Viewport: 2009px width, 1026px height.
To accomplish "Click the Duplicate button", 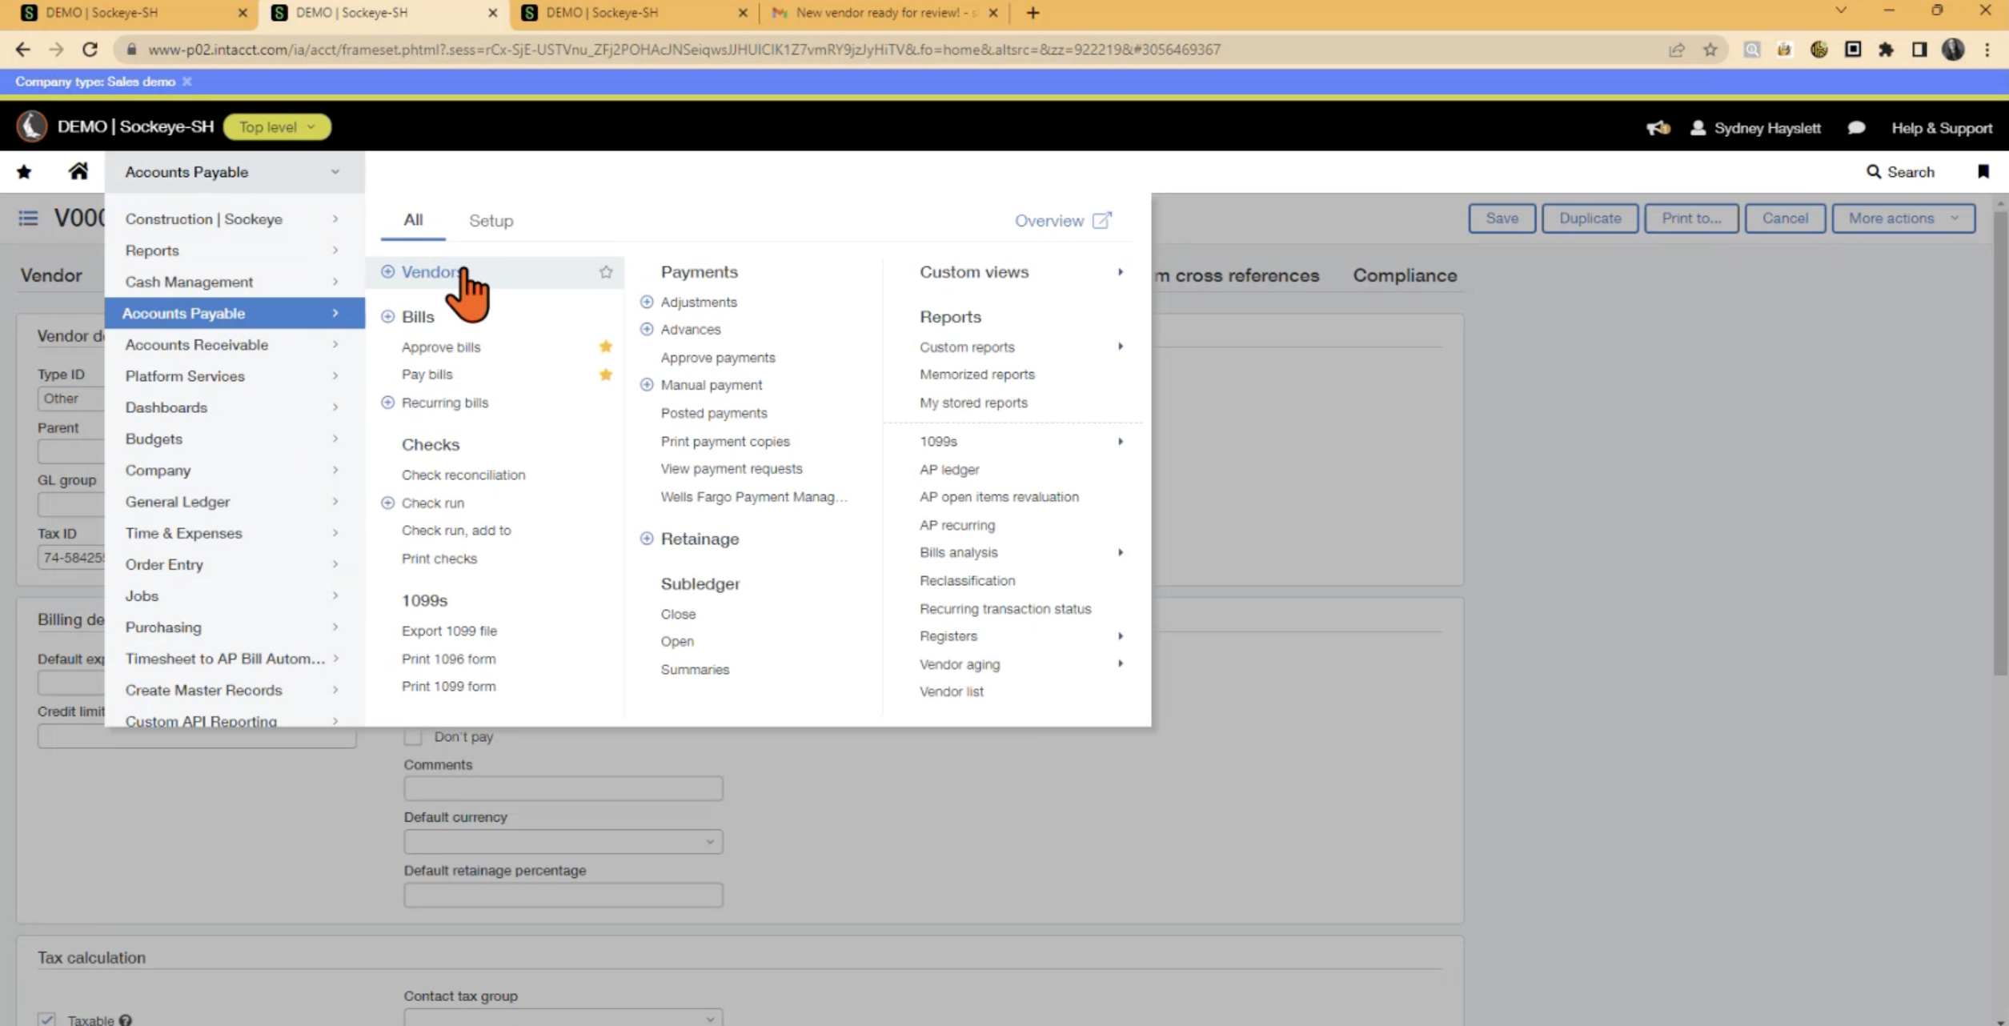I will (1590, 218).
